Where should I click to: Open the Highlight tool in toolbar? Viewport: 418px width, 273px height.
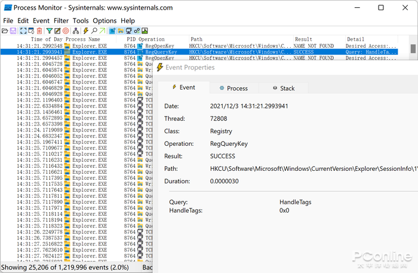57,30
